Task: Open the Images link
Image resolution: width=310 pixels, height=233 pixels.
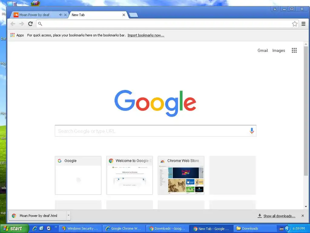Action: [279, 51]
